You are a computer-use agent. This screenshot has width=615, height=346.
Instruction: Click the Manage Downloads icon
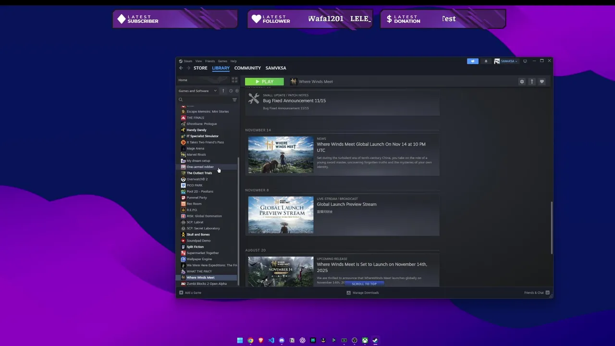pos(348,293)
